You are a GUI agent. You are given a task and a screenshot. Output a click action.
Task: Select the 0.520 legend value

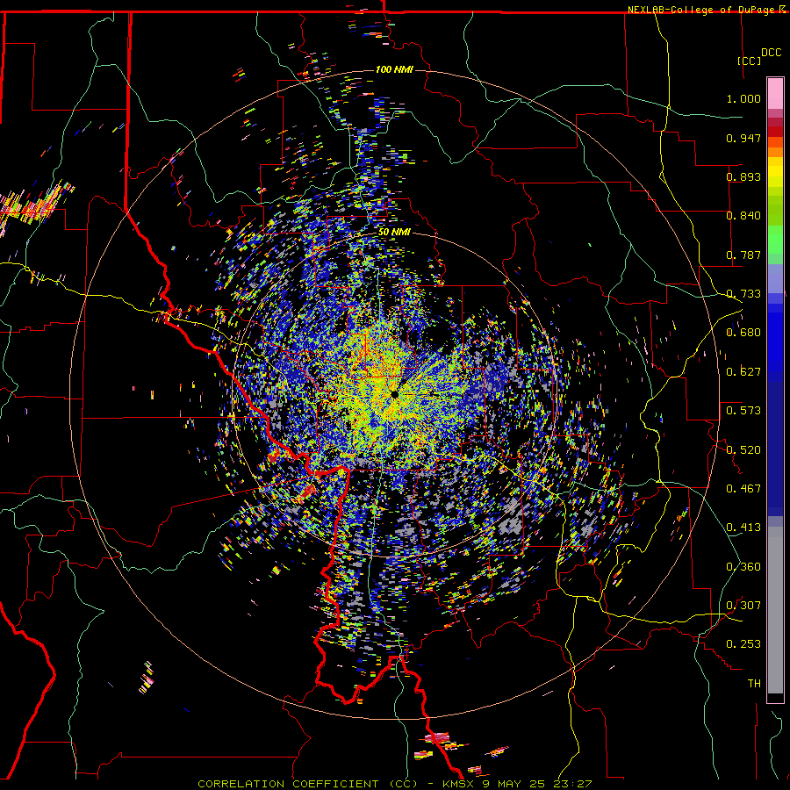click(x=743, y=450)
